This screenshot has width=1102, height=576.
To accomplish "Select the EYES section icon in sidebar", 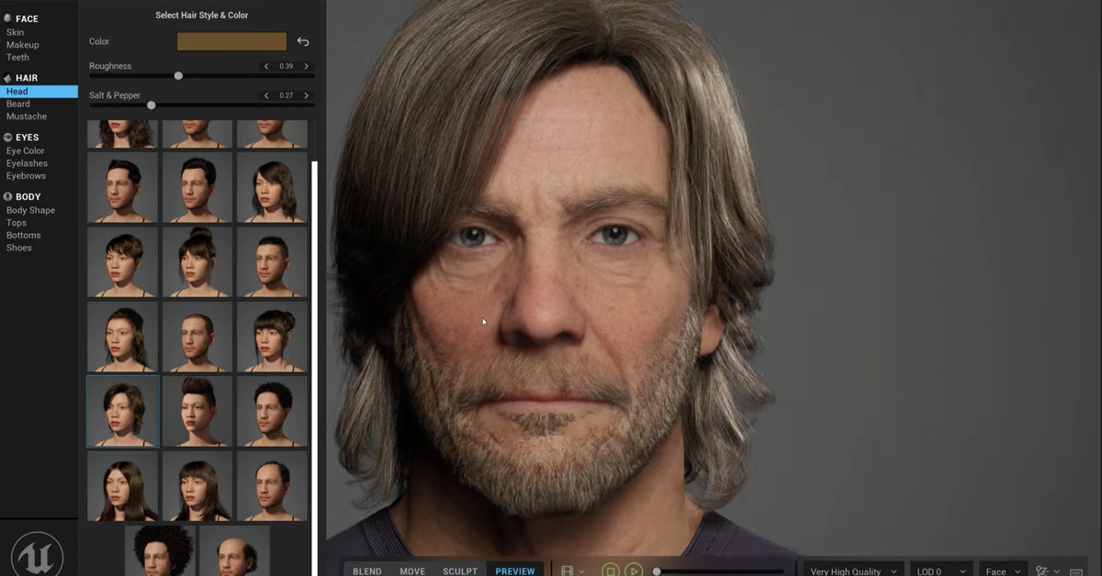I will [x=8, y=137].
